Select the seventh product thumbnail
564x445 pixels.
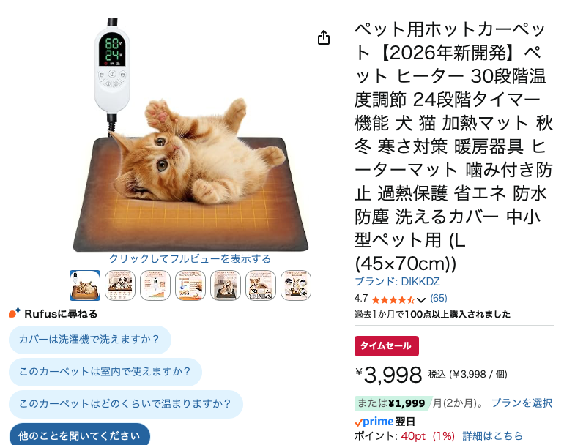coord(296,285)
